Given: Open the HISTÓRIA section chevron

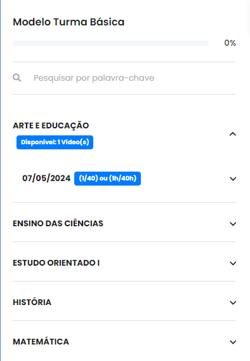Looking at the screenshot, I should (233, 303).
